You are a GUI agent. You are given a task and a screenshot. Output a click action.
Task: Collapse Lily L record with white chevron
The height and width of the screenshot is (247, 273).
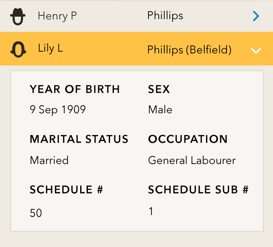pos(256,50)
